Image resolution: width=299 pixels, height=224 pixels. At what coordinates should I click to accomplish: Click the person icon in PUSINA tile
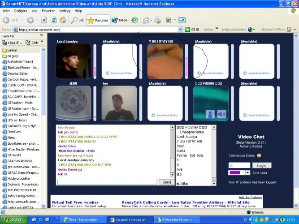210,114
